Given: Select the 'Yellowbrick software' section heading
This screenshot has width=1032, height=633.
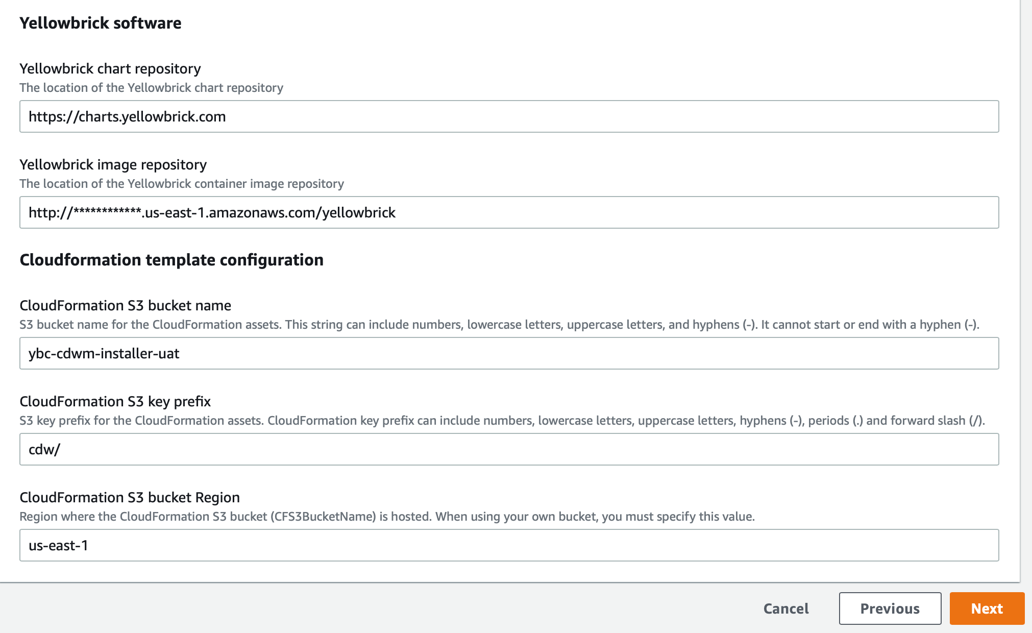Looking at the screenshot, I should [x=101, y=23].
